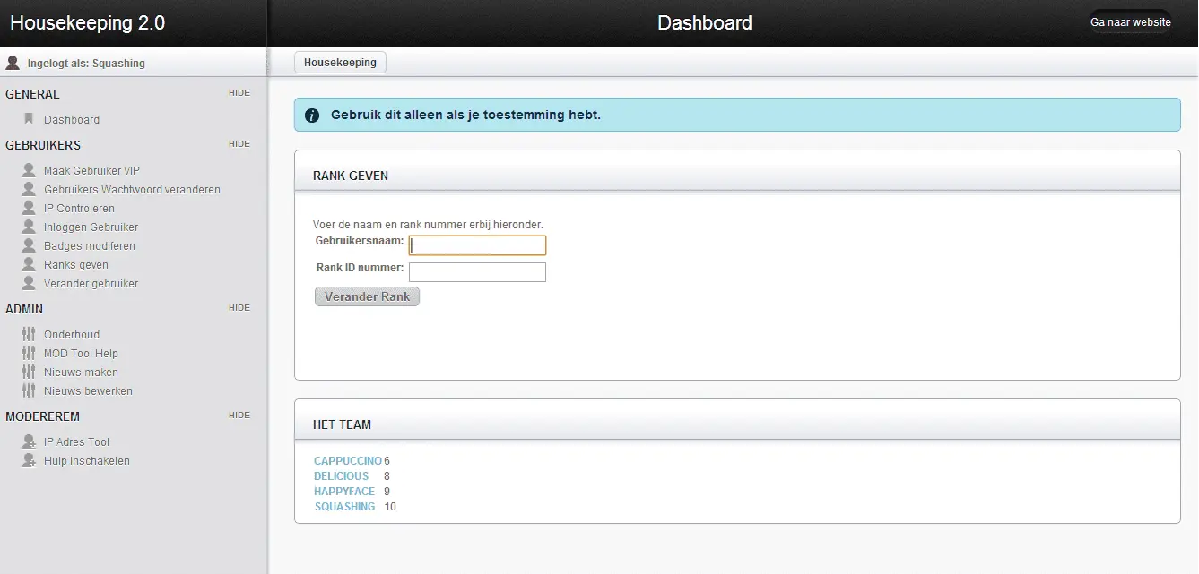Click the Ga naar website button
Screen dimensions: 1199x574
tap(1131, 22)
